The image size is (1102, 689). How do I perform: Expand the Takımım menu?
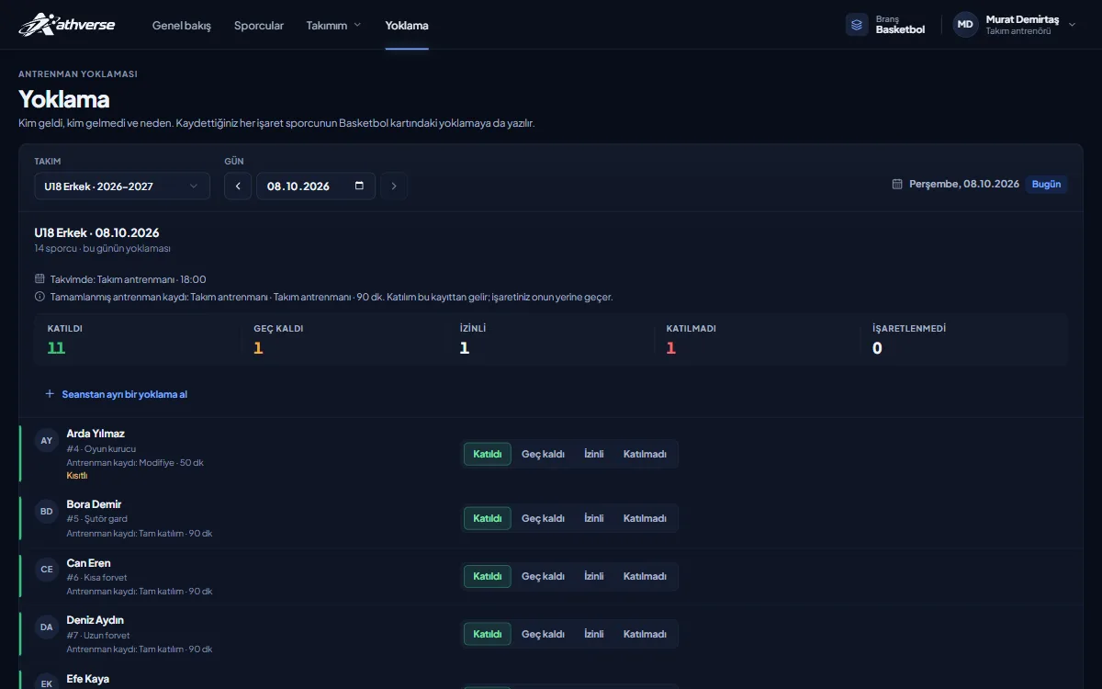point(334,25)
